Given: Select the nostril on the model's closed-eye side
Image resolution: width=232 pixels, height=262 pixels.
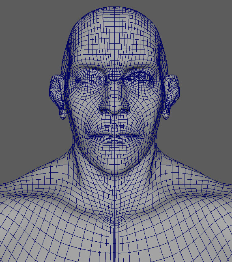Looking at the screenshot, I should (105, 110).
